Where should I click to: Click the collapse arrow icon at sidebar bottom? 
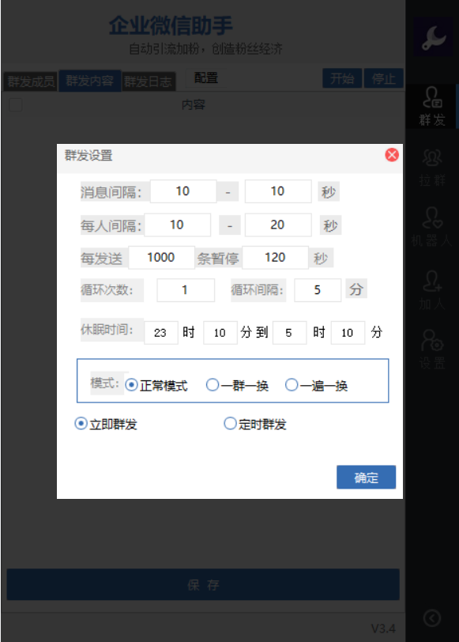point(432,617)
